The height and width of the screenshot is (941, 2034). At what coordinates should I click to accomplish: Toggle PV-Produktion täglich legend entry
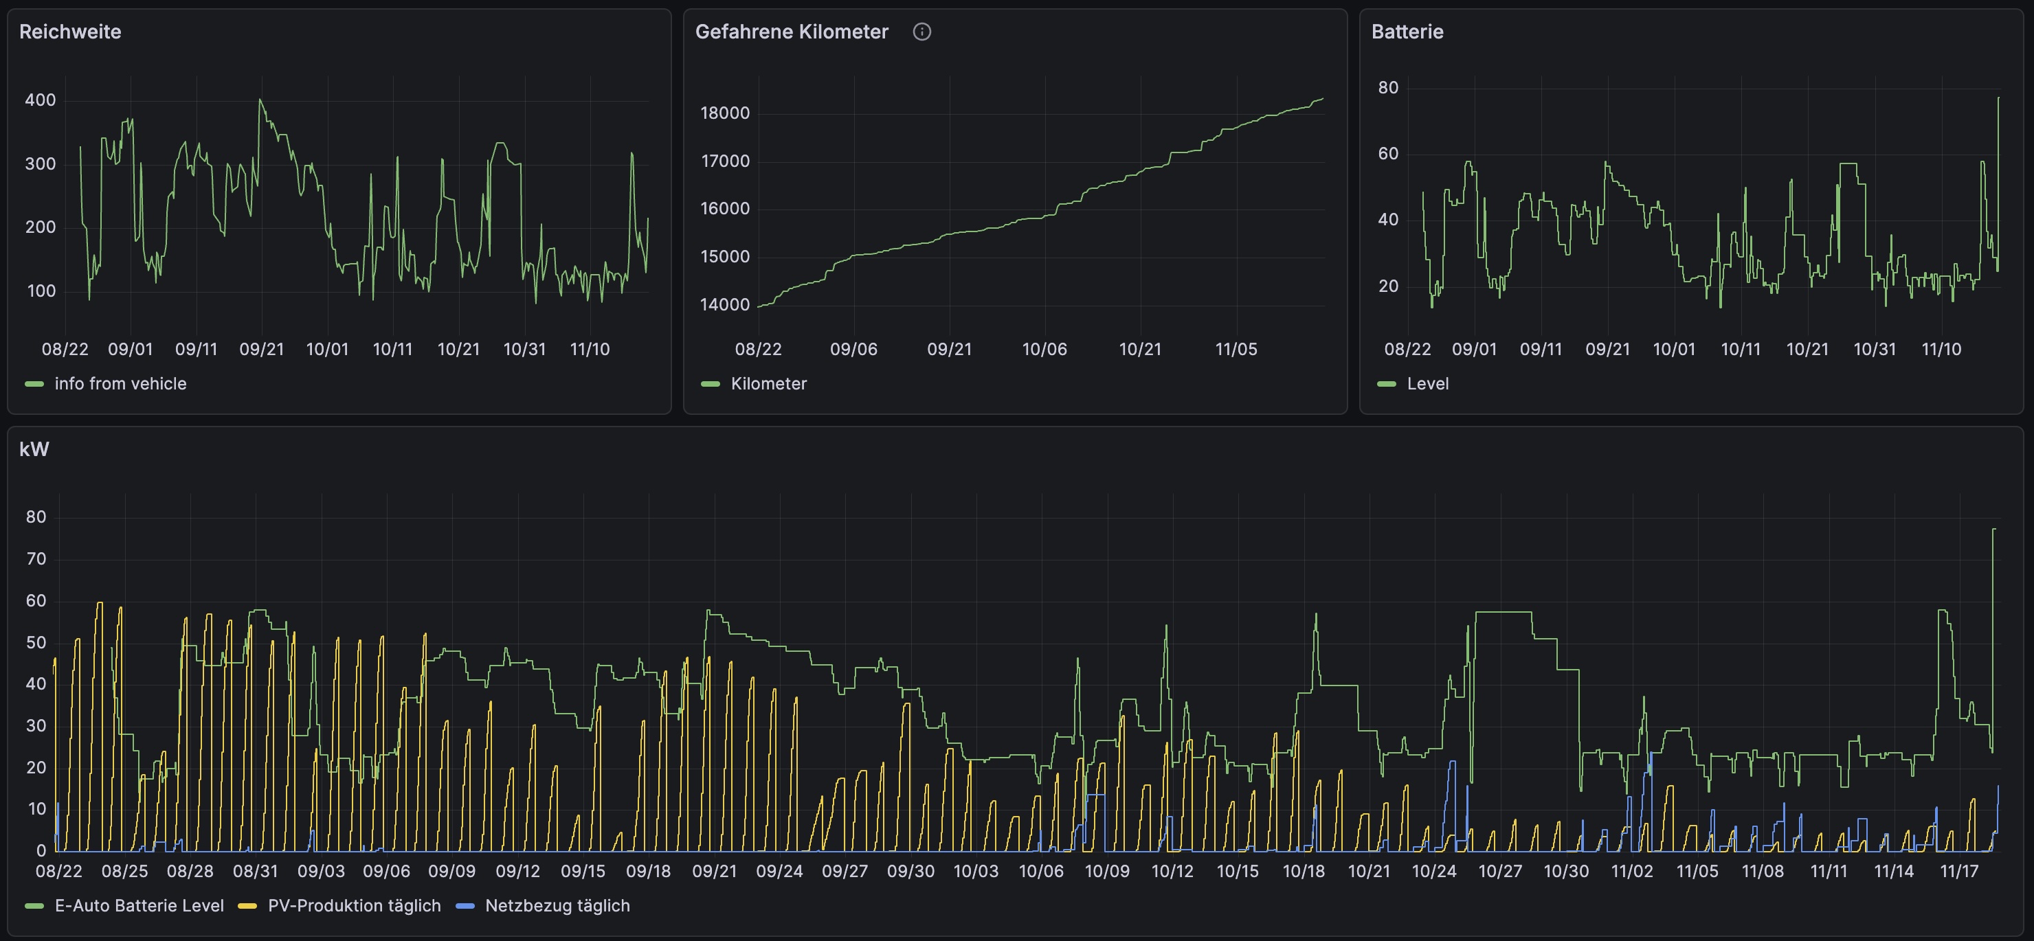click(x=354, y=905)
